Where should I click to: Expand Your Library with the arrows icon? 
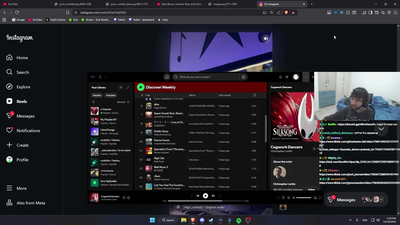128,87
